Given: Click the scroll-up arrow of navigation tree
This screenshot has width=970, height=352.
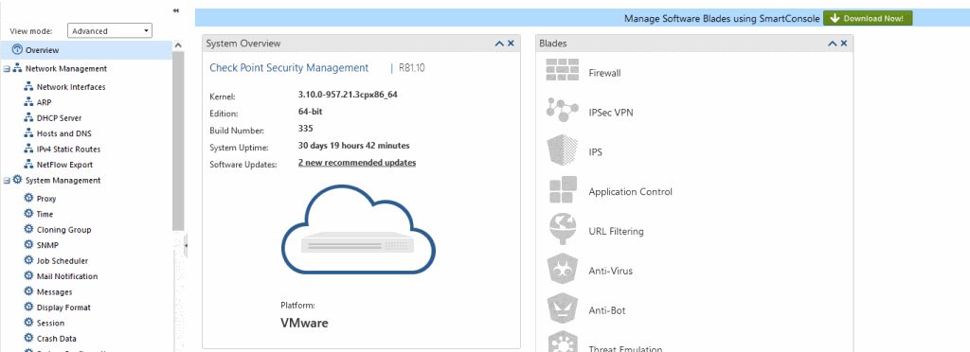Looking at the screenshot, I should click(x=178, y=45).
